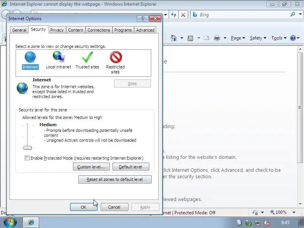
Task: Expand the Home button dropdown arrow
Action: tap(182, 38)
